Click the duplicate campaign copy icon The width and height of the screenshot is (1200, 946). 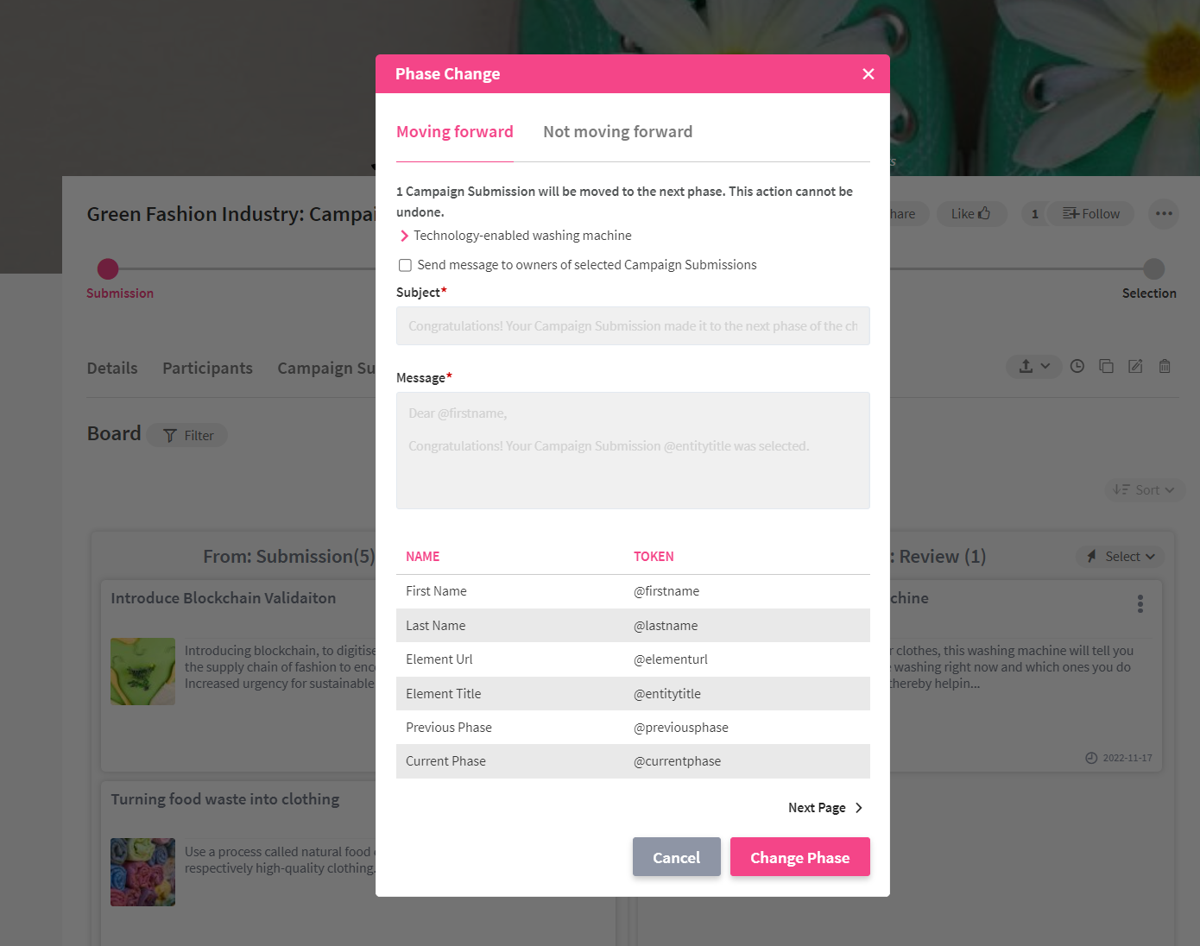click(1106, 366)
